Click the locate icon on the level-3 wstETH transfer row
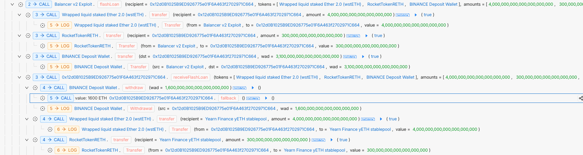Image resolution: width=583 pixels, height=155 pixels. [28, 15]
